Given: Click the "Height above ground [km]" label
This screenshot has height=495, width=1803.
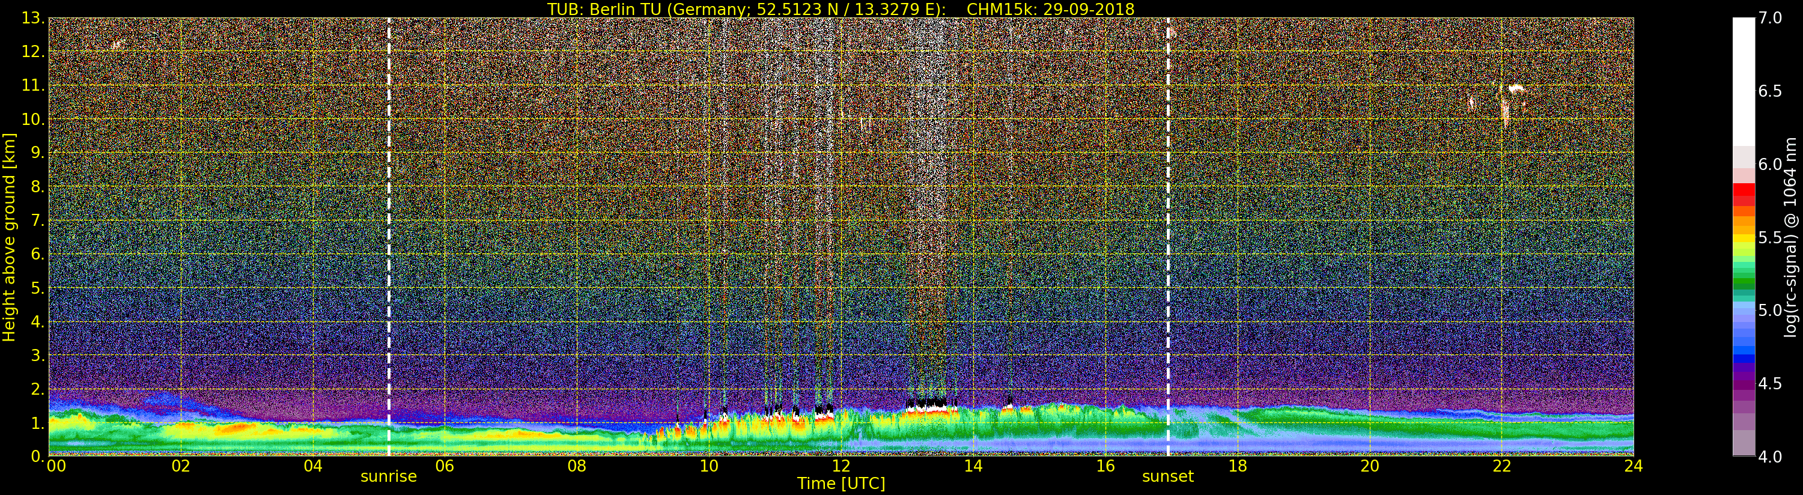Looking at the screenshot, I should pos(9,237).
